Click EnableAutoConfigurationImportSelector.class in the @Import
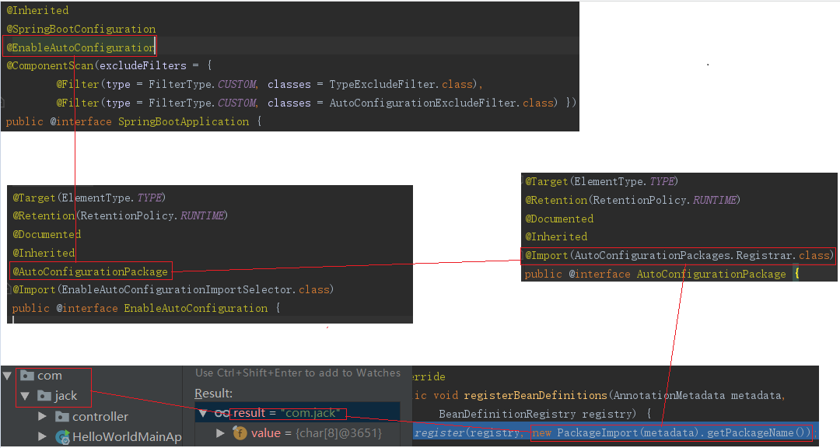The height and width of the screenshot is (448, 840). [x=195, y=290]
